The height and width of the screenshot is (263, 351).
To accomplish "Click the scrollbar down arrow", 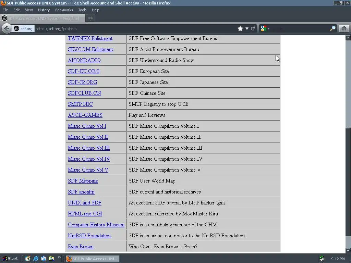I will tap(348, 250).
